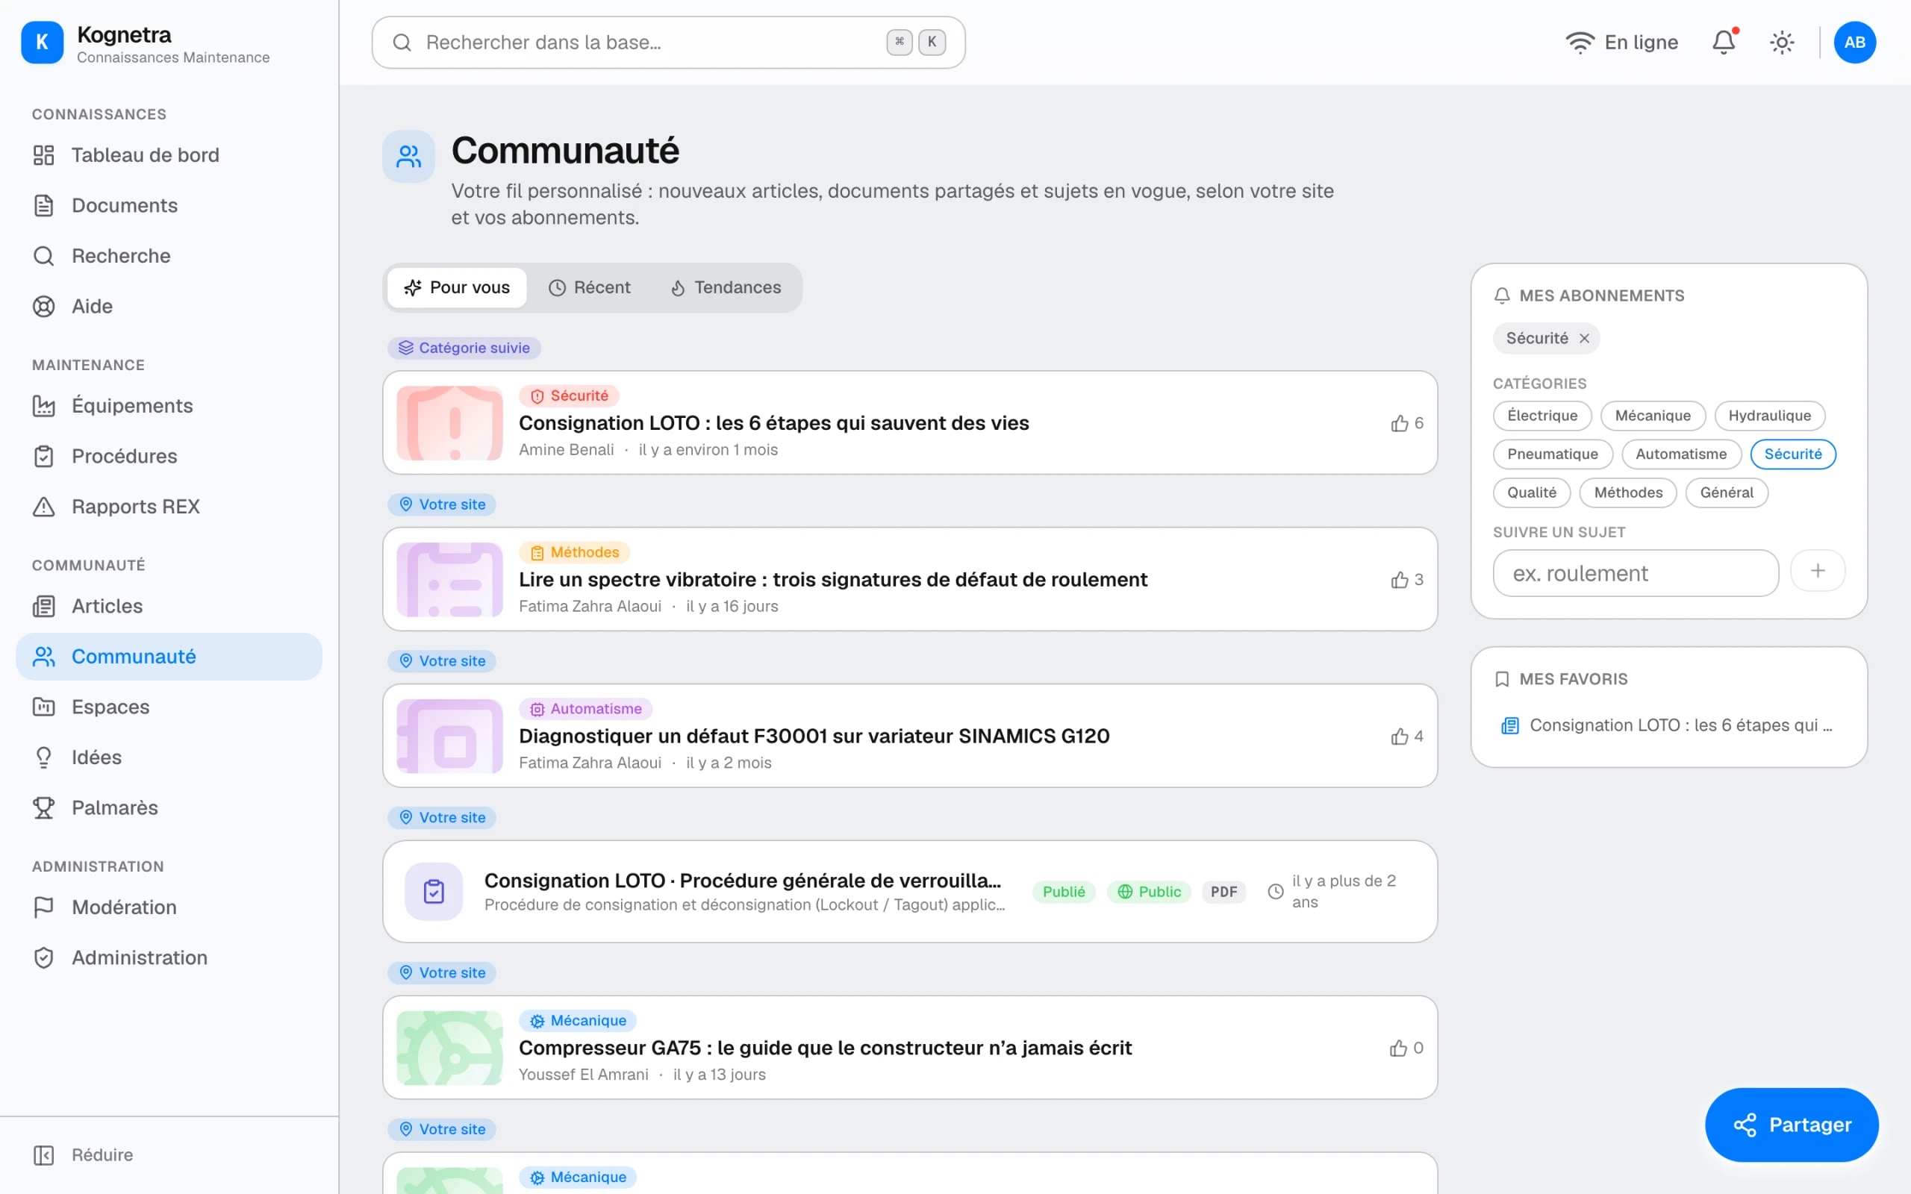This screenshot has height=1194, width=1911.
Task: Select Communauté in sidebar
Action: (169, 657)
